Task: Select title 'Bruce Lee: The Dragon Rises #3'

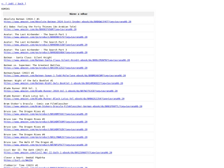Action: click(24, 127)
